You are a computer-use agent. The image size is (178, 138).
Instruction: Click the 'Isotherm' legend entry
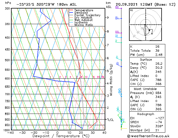click(81, 22)
